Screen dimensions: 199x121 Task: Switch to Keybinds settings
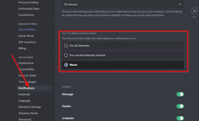(24, 94)
